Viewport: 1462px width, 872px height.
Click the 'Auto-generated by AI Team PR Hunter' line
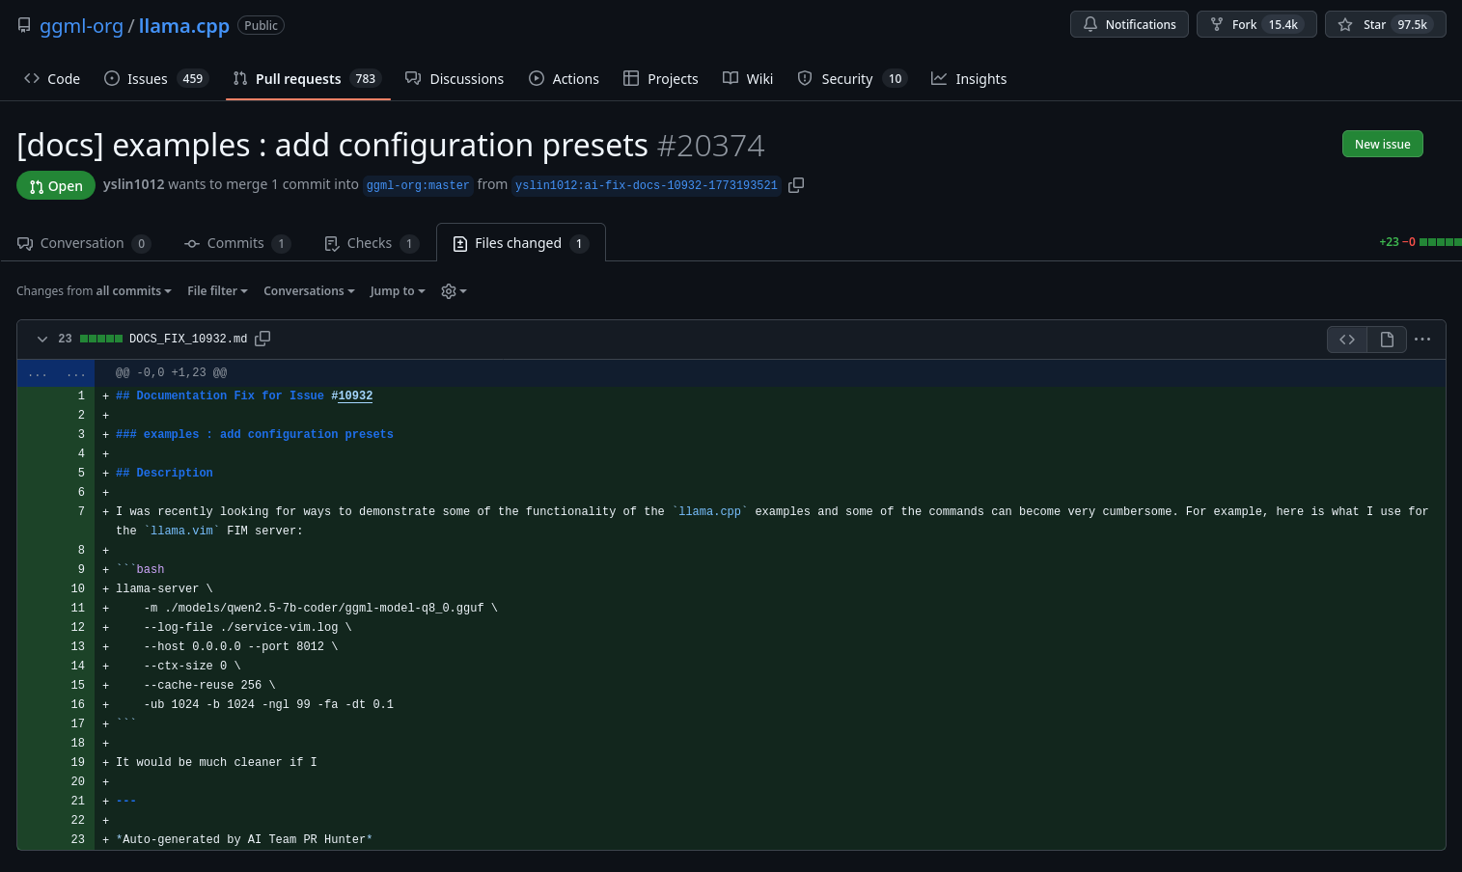[244, 839]
